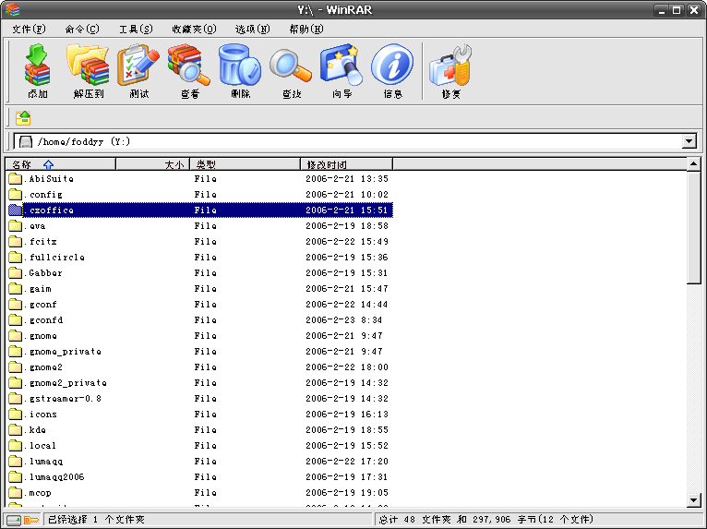
Task: Select the .cxoffice folder name
Action: coord(49,210)
